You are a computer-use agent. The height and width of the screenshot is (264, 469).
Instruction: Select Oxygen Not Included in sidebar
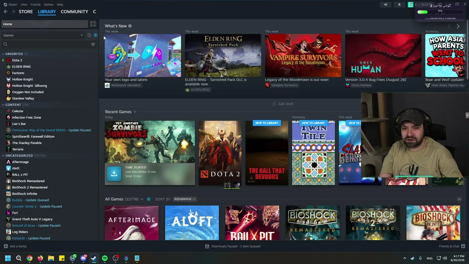[28, 92]
